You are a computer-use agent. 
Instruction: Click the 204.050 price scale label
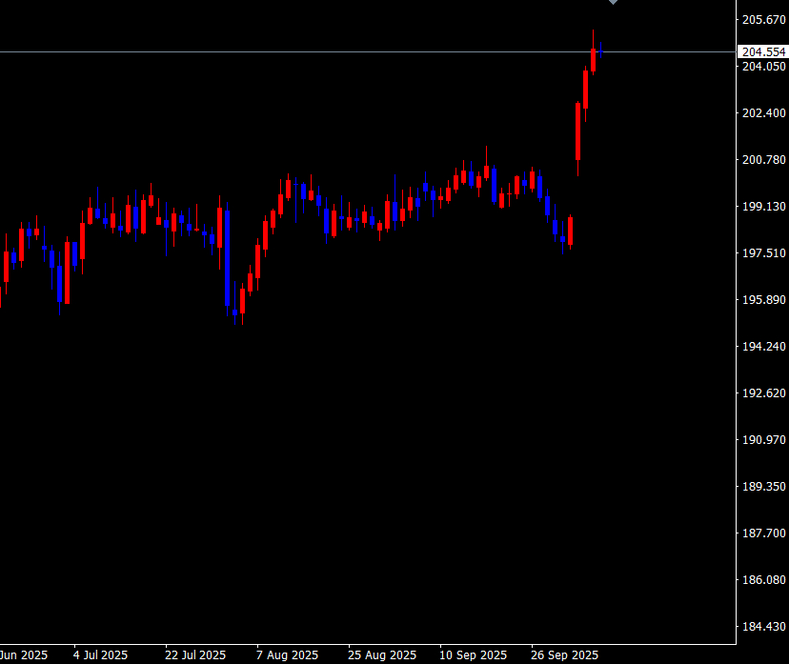click(x=764, y=67)
